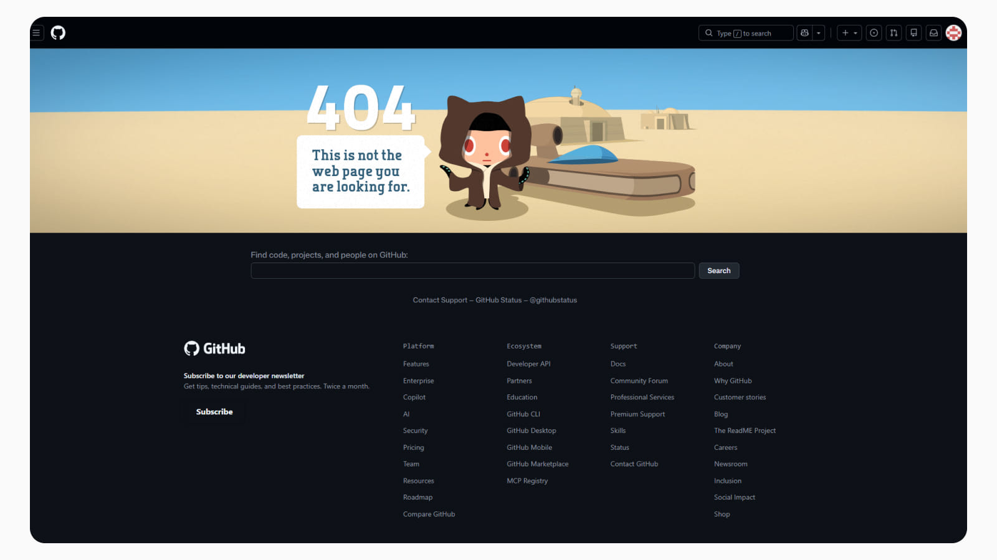The width and height of the screenshot is (997, 560).
Task: Open your profile avatar menu
Action: tap(953, 32)
